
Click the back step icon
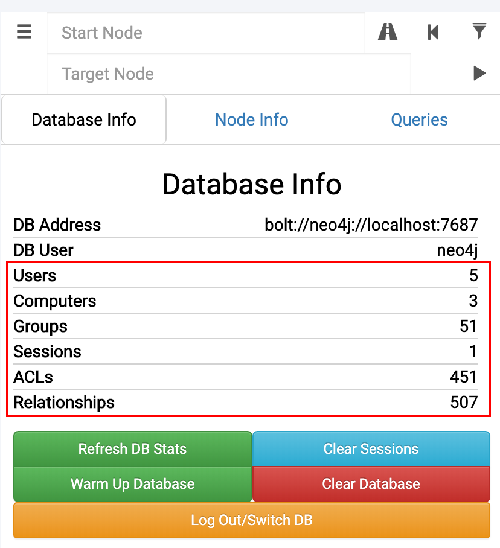(x=432, y=31)
